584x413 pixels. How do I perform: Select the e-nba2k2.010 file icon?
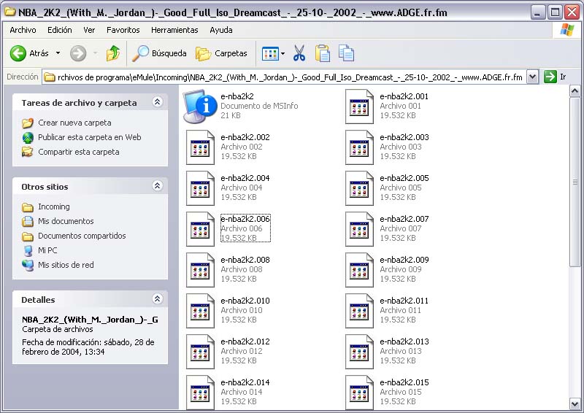pos(200,311)
